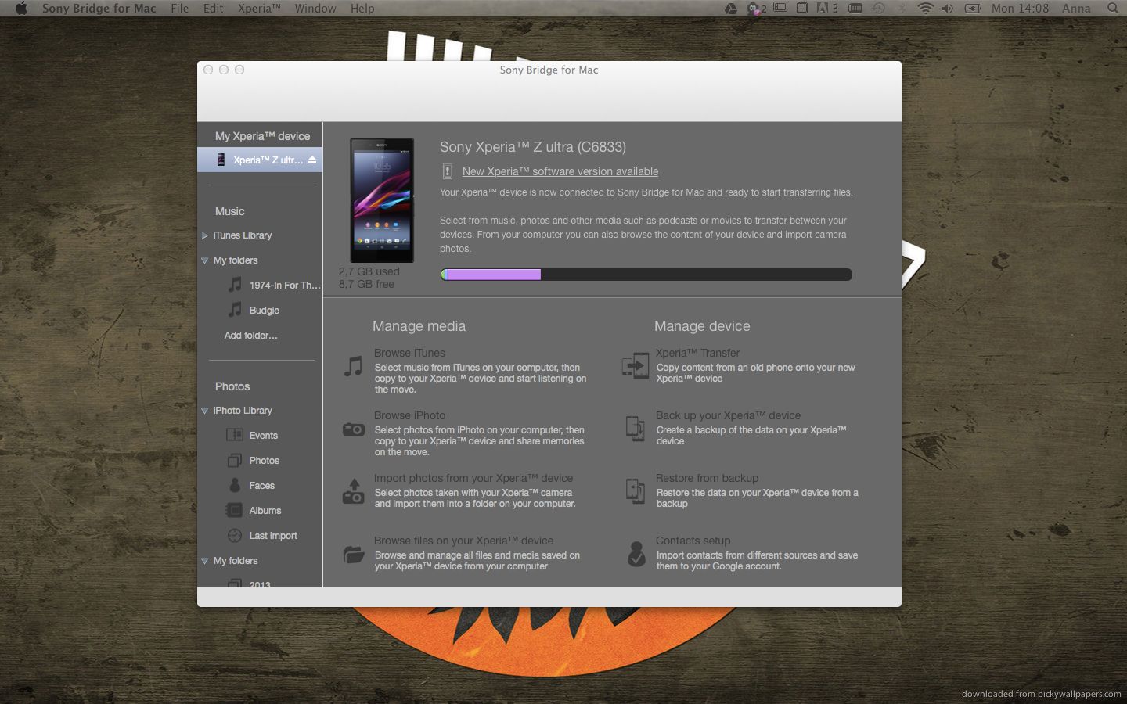Click the Browse iPhoto camera icon
This screenshot has width=1127, height=704.
354,429
